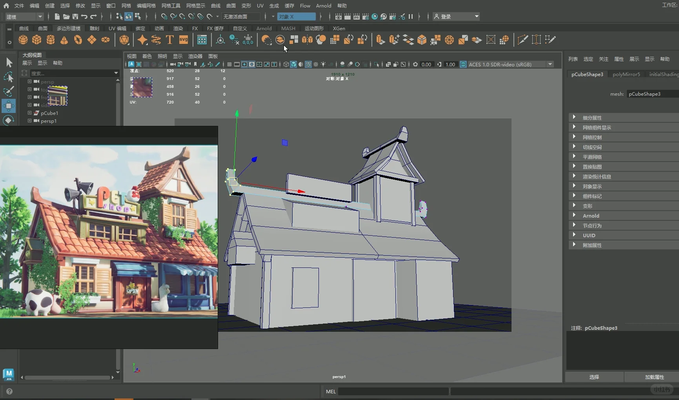The image size is (679, 400).
Task: Toggle use all lights bulb icon
Action: (x=323, y=64)
